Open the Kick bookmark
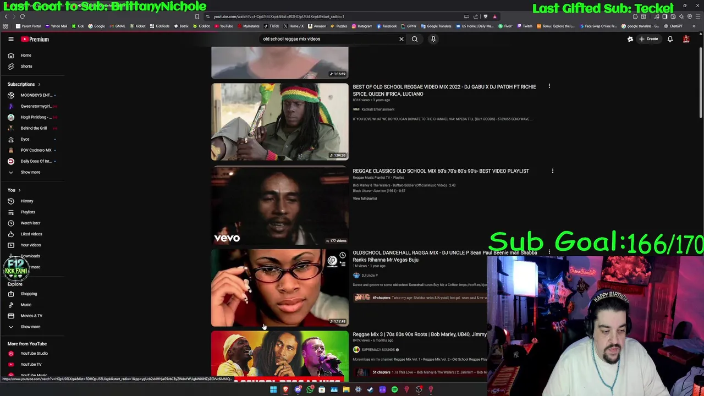704x396 pixels. pos(78,26)
